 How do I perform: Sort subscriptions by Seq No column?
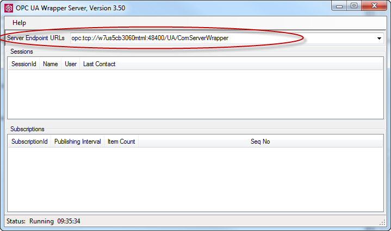click(260, 142)
